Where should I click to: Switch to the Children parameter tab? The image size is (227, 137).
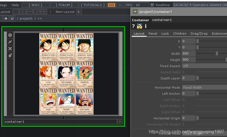[x=180, y=34]
